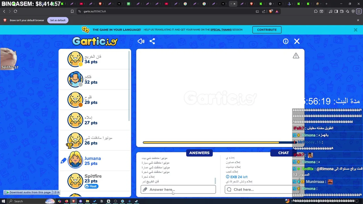The image size is (363, 204).
Task: Open File Explorer from the taskbar
Action: coord(88,201)
